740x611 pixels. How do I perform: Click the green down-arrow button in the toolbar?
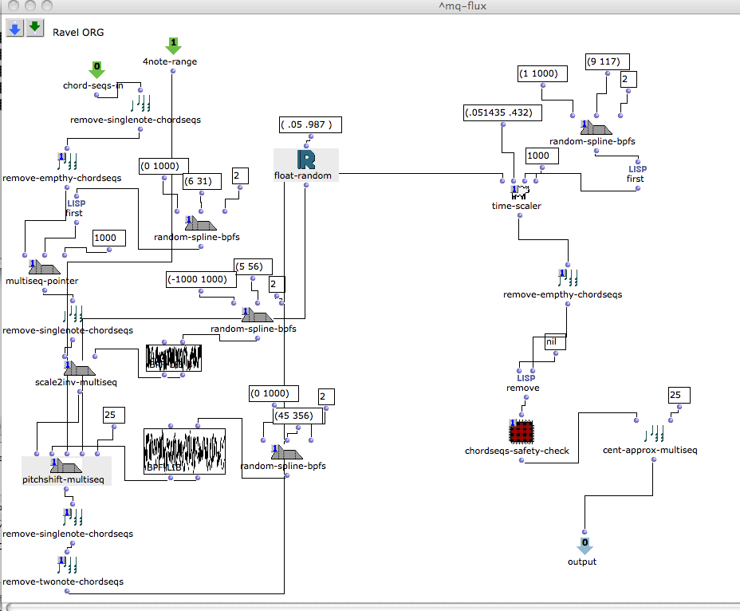[34, 29]
